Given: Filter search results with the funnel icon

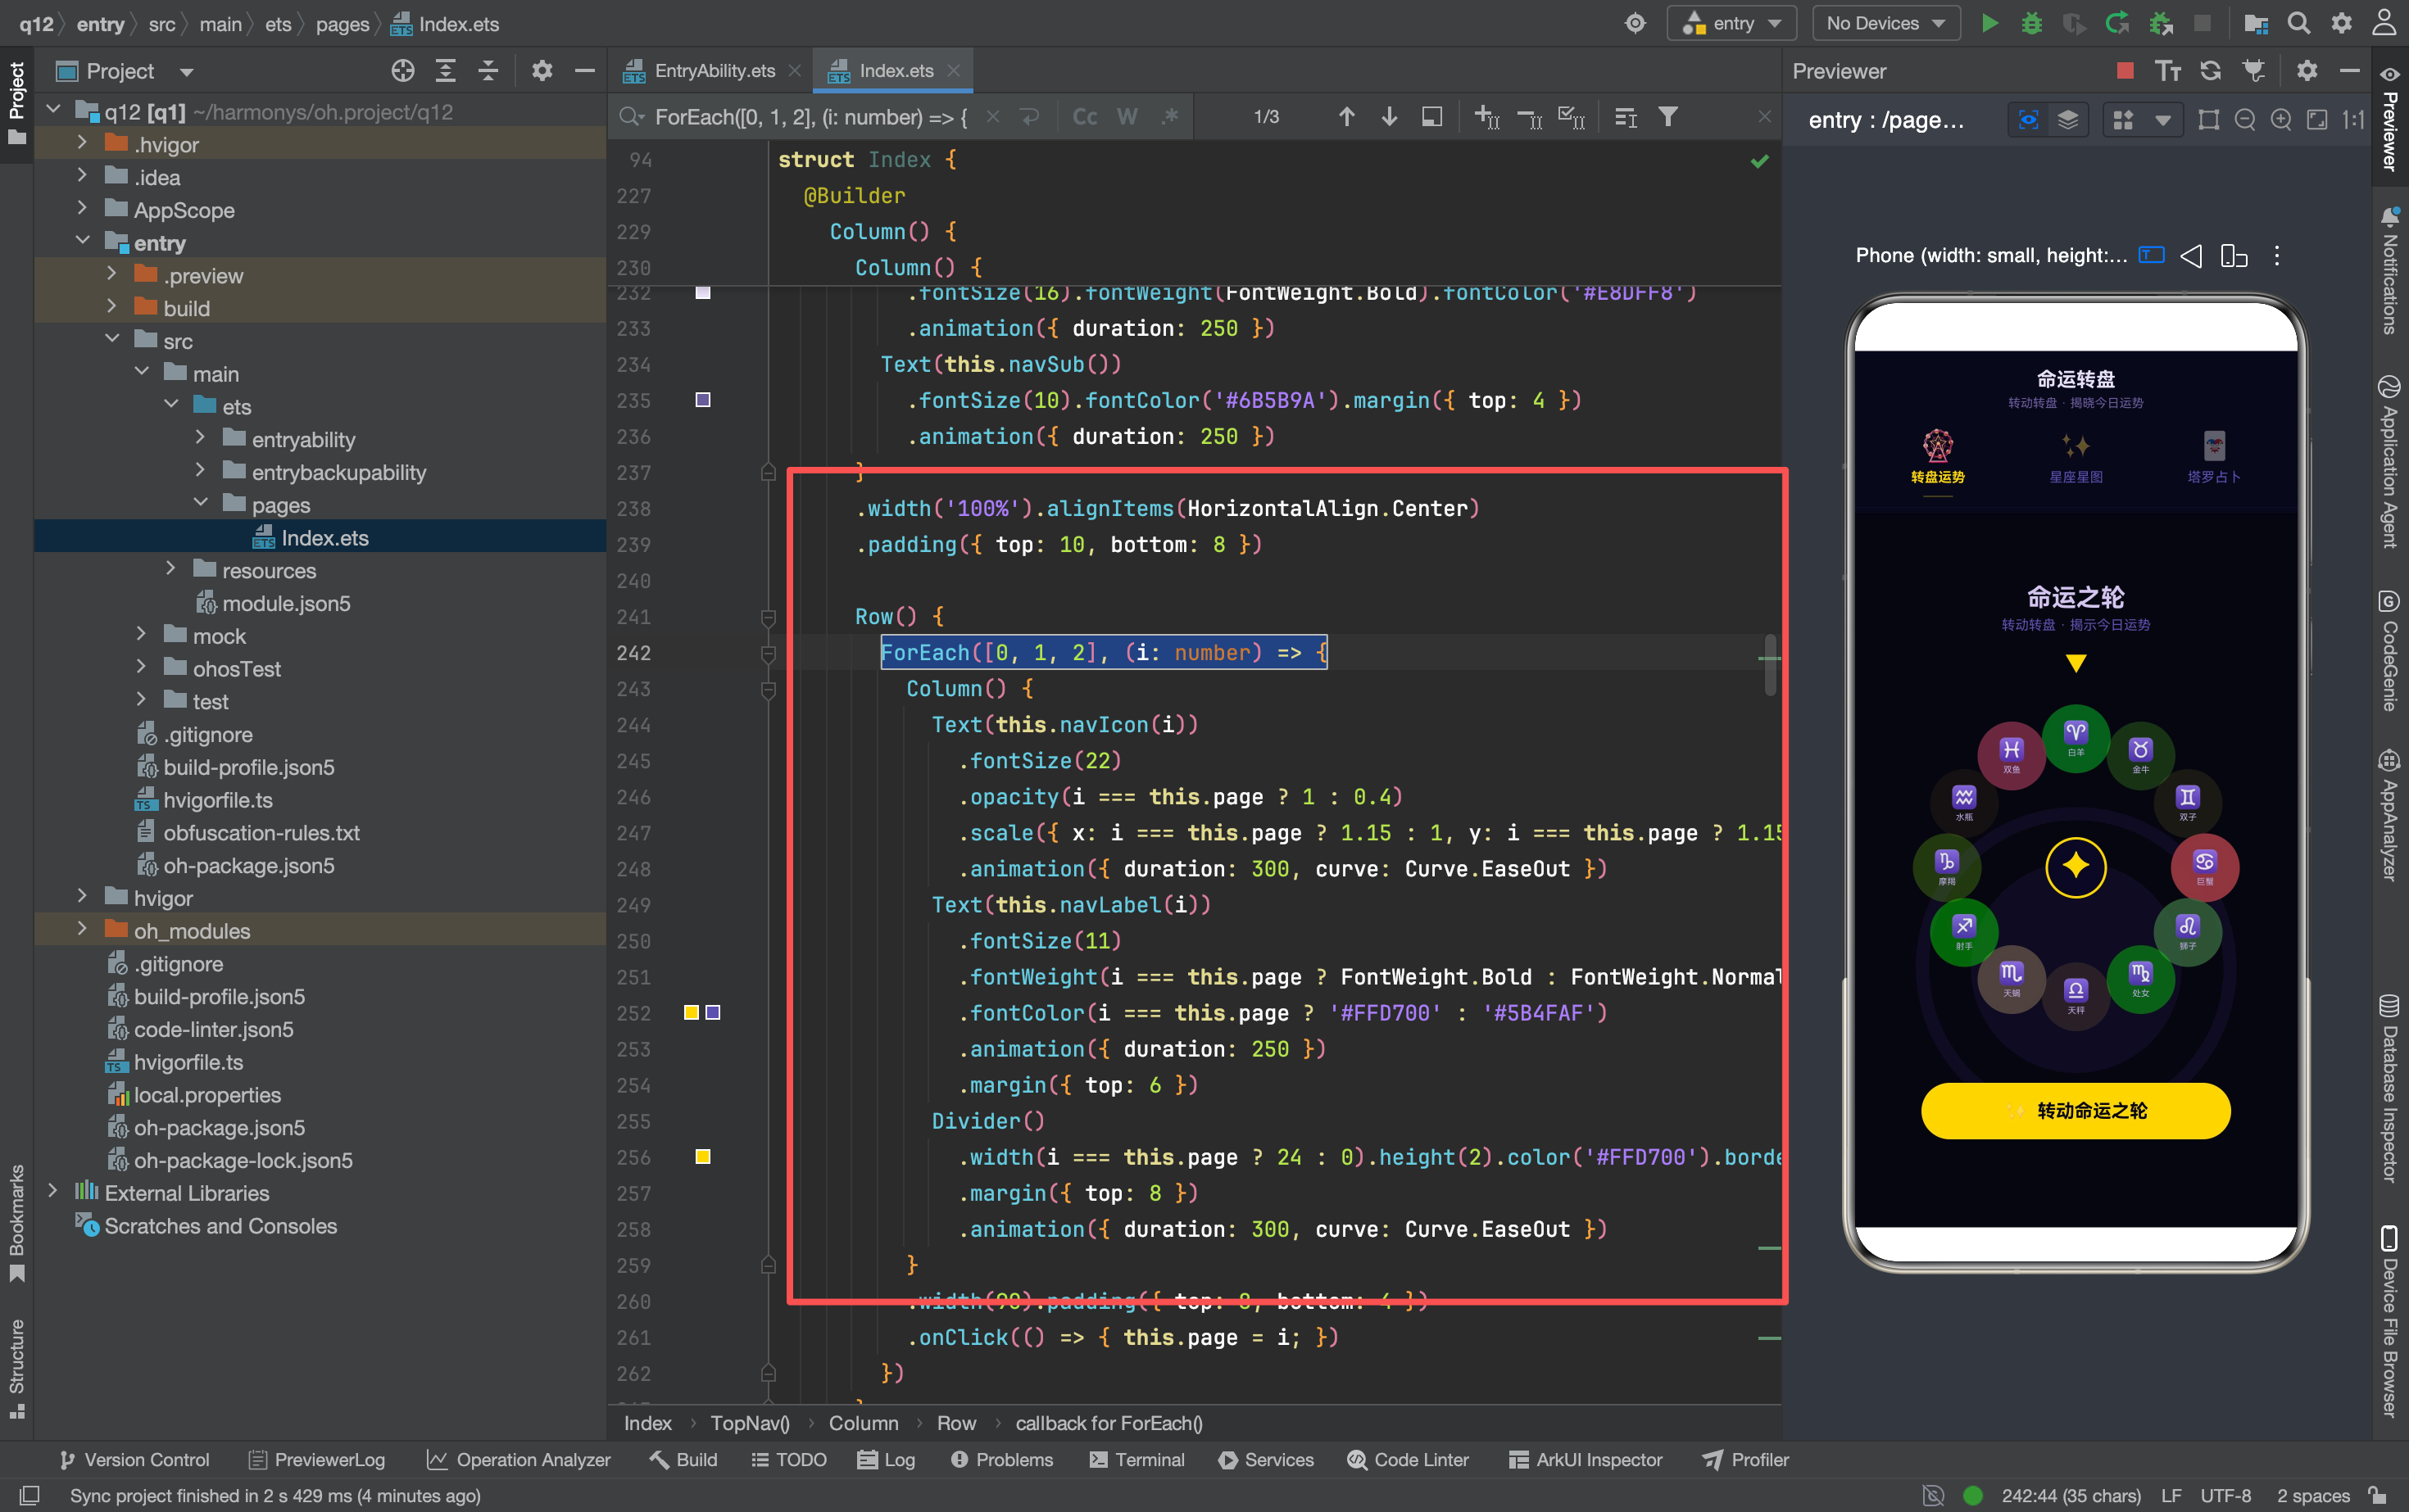Looking at the screenshot, I should [1667, 117].
